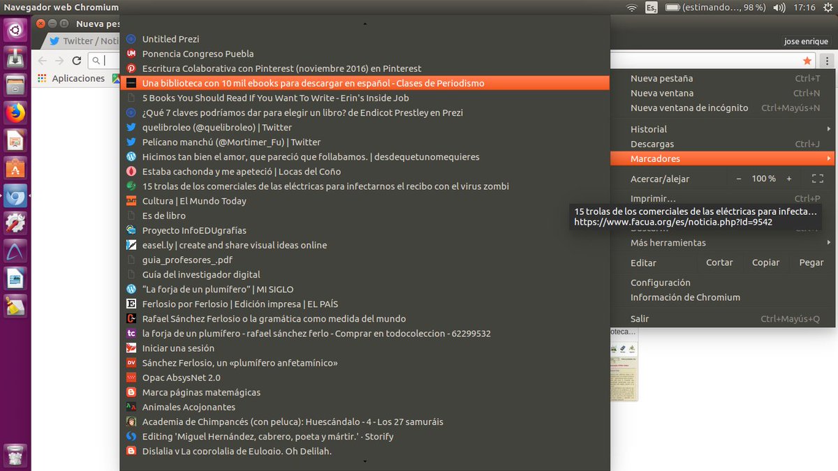Open the quelibroleo Twitter bookmark
The height and width of the screenshot is (471, 838).
[x=365, y=127]
